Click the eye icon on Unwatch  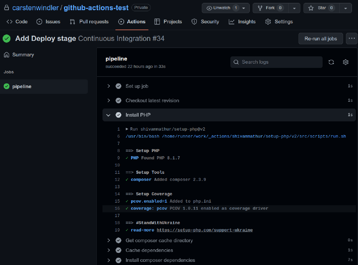click(x=209, y=8)
